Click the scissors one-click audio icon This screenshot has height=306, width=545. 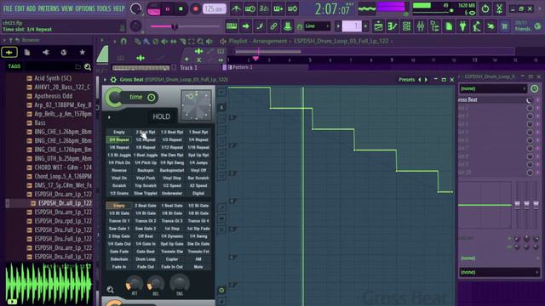coord(499,8)
